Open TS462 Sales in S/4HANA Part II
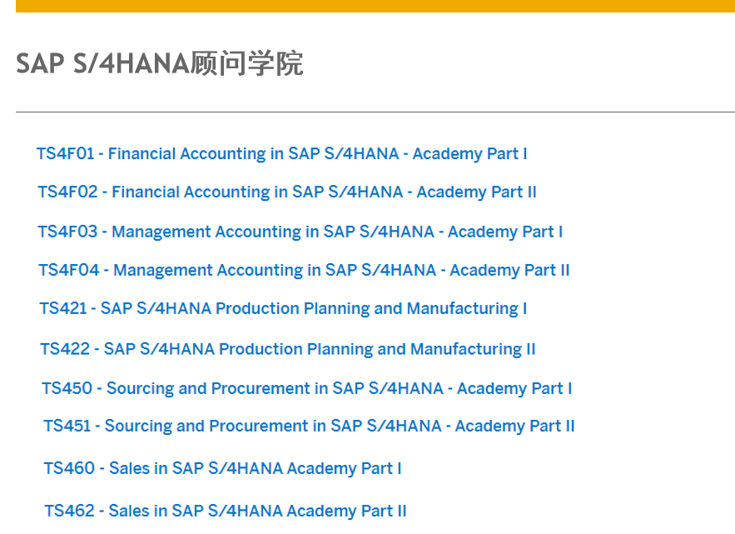This screenshot has width=735, height=534. click(x=225, y=511)
